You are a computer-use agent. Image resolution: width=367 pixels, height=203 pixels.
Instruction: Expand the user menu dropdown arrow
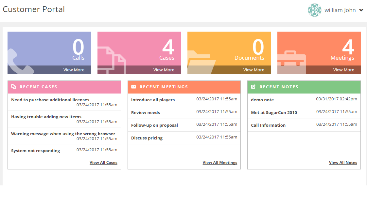click(361, 10)
